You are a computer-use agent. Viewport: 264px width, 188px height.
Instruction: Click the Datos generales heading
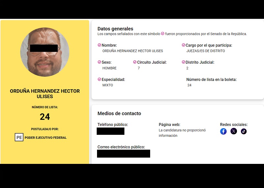coord(115,29)
